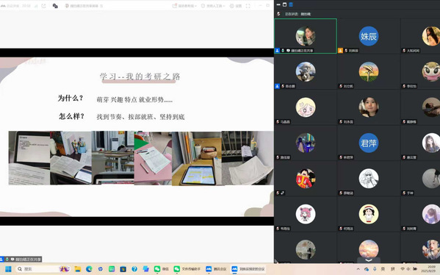Image resolution: width=440 pixels, height=275 pixels.
Task: Select the 君萍 participant avatar
Action: click(369, 143)
